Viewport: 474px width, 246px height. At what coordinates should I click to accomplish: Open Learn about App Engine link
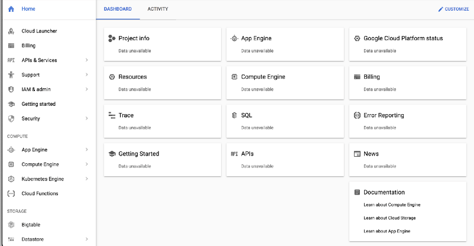pos(387,231)
